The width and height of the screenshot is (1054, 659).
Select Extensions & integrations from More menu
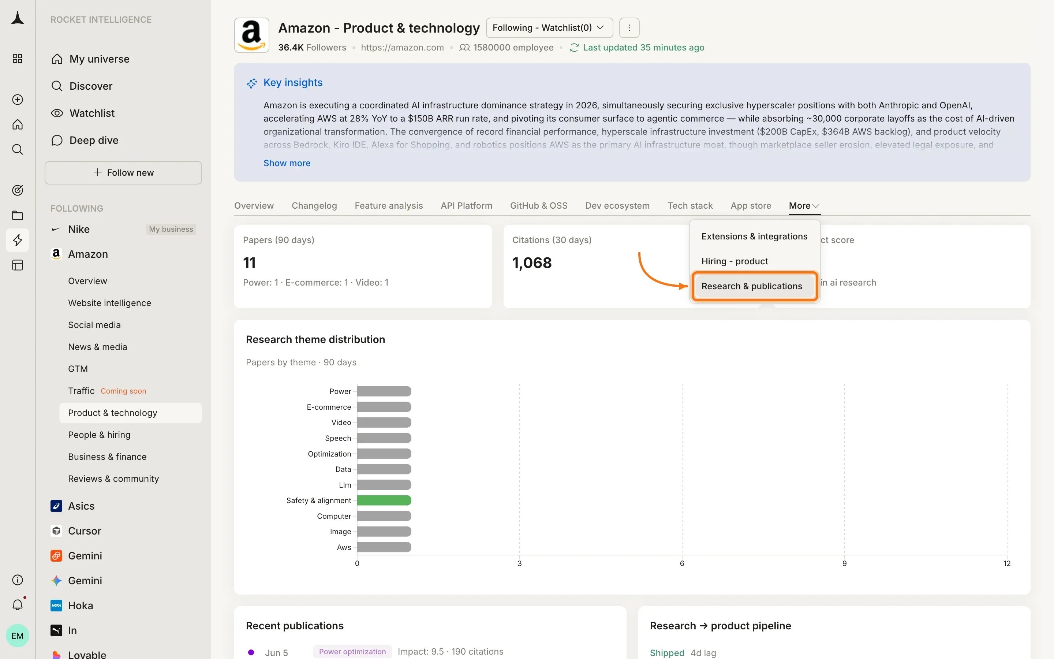pos(754,236)
